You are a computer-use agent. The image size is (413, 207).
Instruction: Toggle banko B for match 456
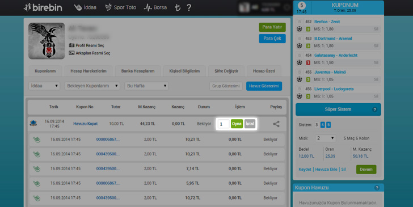pyautogui.click(x=299, y=89)
